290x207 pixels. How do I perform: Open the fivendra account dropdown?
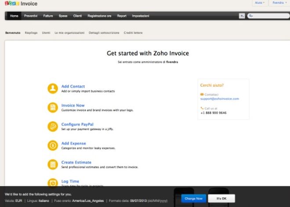click(279, 3)
